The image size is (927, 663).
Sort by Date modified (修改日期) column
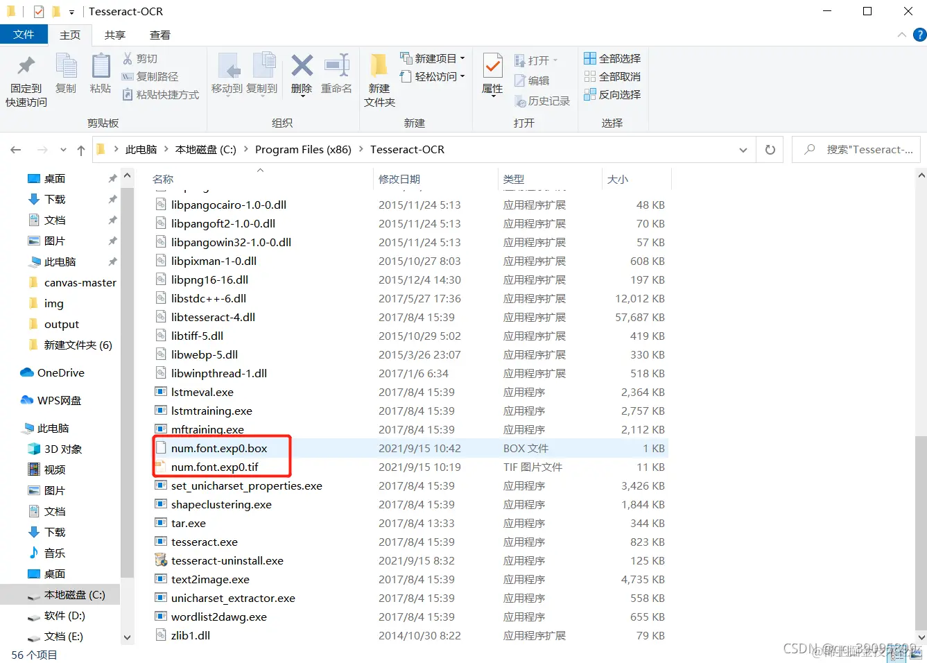point(399,179)
